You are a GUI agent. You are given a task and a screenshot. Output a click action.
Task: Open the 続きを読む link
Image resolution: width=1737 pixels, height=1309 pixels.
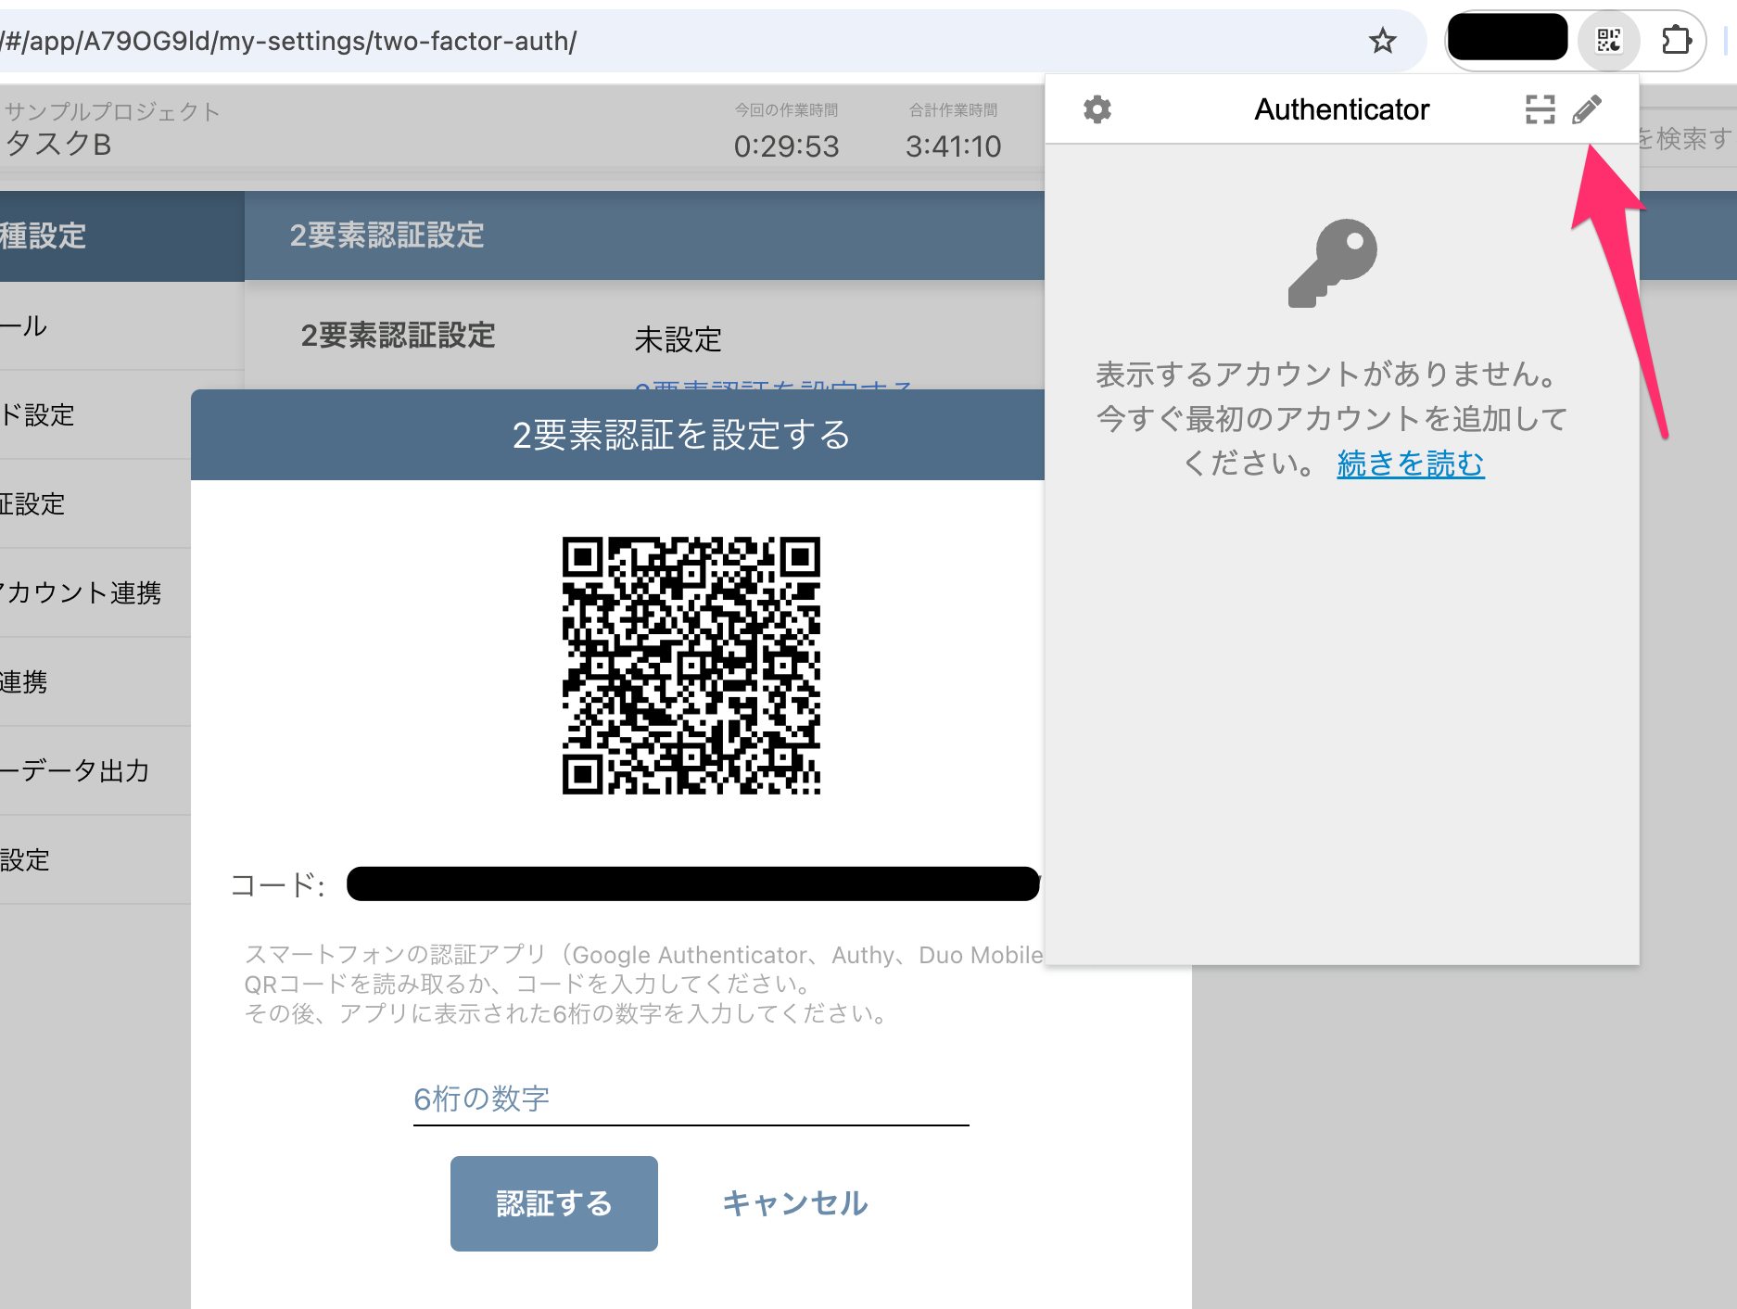click(1408, 464)
